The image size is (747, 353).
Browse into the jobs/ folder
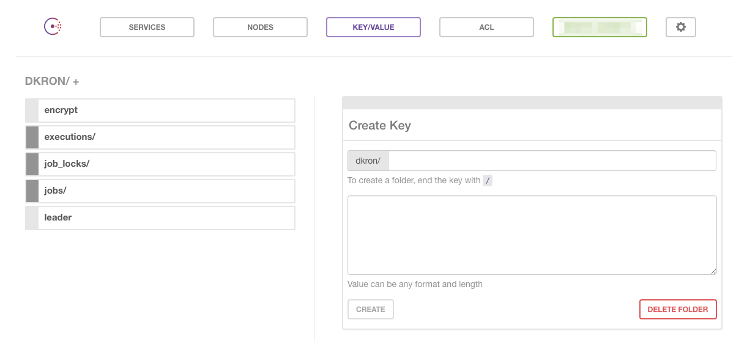[160, 191]
